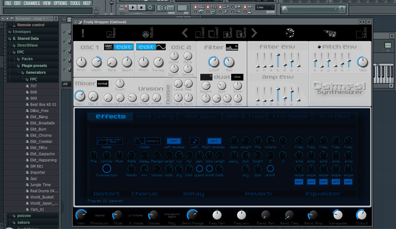Screen dimensions: 396x229
Task: Click the OSC 1 edit button
Action: click(x=124, y=47)
